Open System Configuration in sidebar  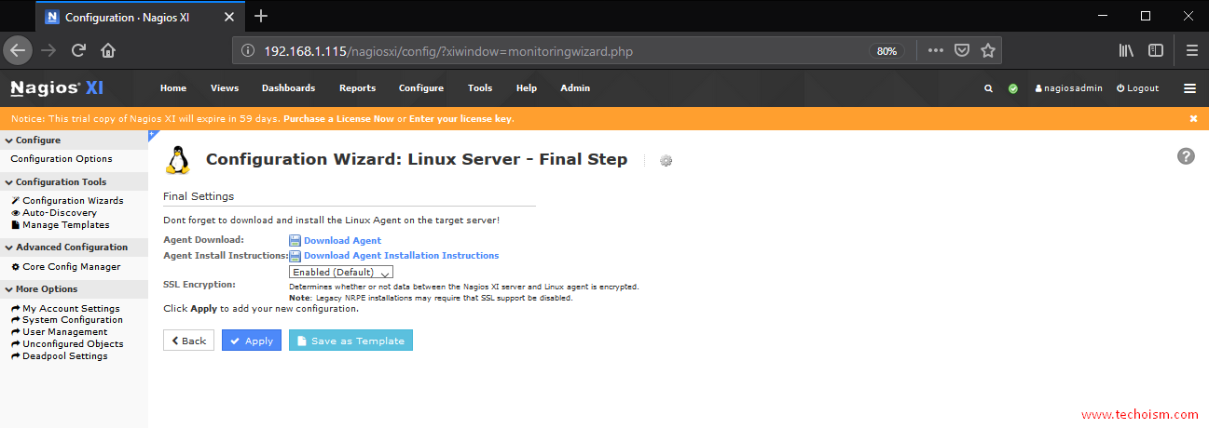coord(67,320)
